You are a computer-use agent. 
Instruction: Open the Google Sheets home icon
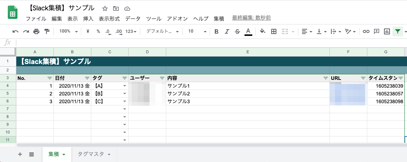(13, 13)
